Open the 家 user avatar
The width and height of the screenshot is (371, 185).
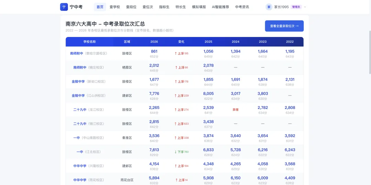269,7
